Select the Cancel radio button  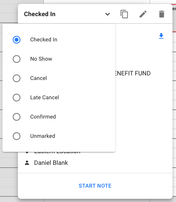click(17, 78)
